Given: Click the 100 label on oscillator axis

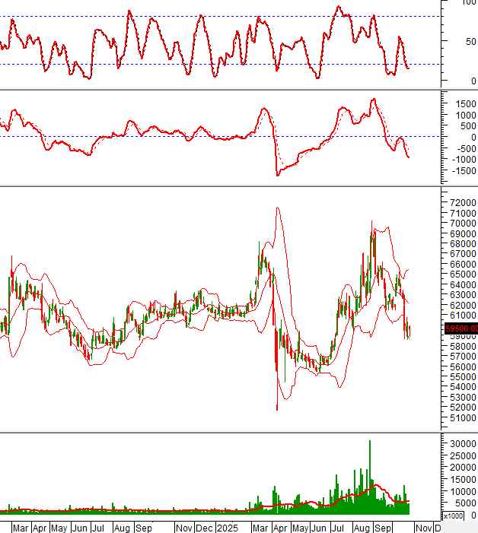Looking at the screenshot, I should click(469, 3).
